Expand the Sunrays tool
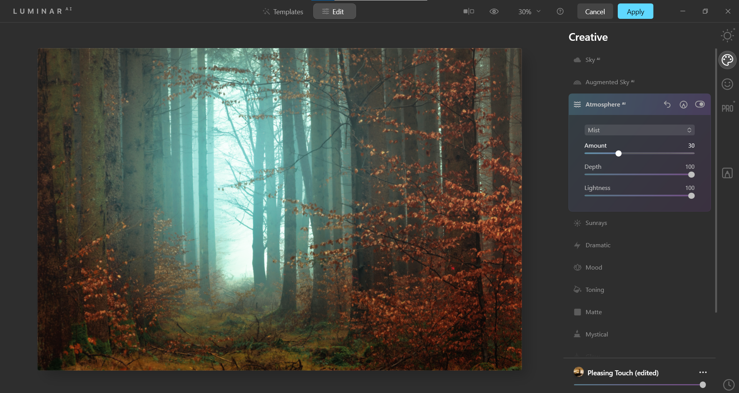Screen dimensions: 739x393 tap(639, 223)
